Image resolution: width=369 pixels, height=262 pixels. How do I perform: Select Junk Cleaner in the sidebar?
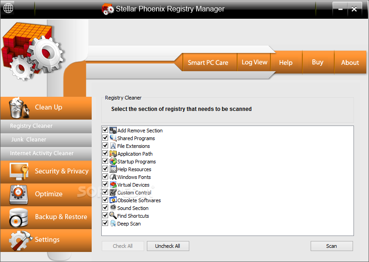click(46, 140)
